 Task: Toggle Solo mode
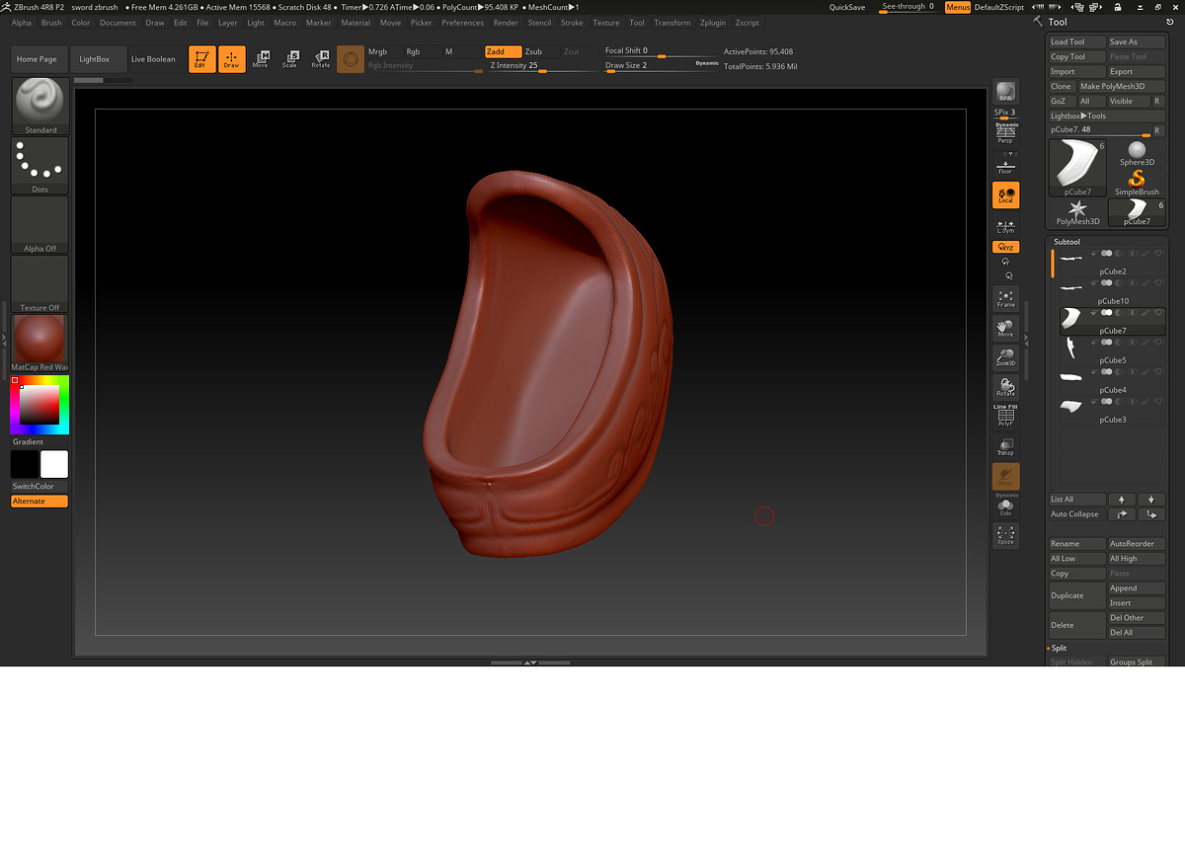1005,506
